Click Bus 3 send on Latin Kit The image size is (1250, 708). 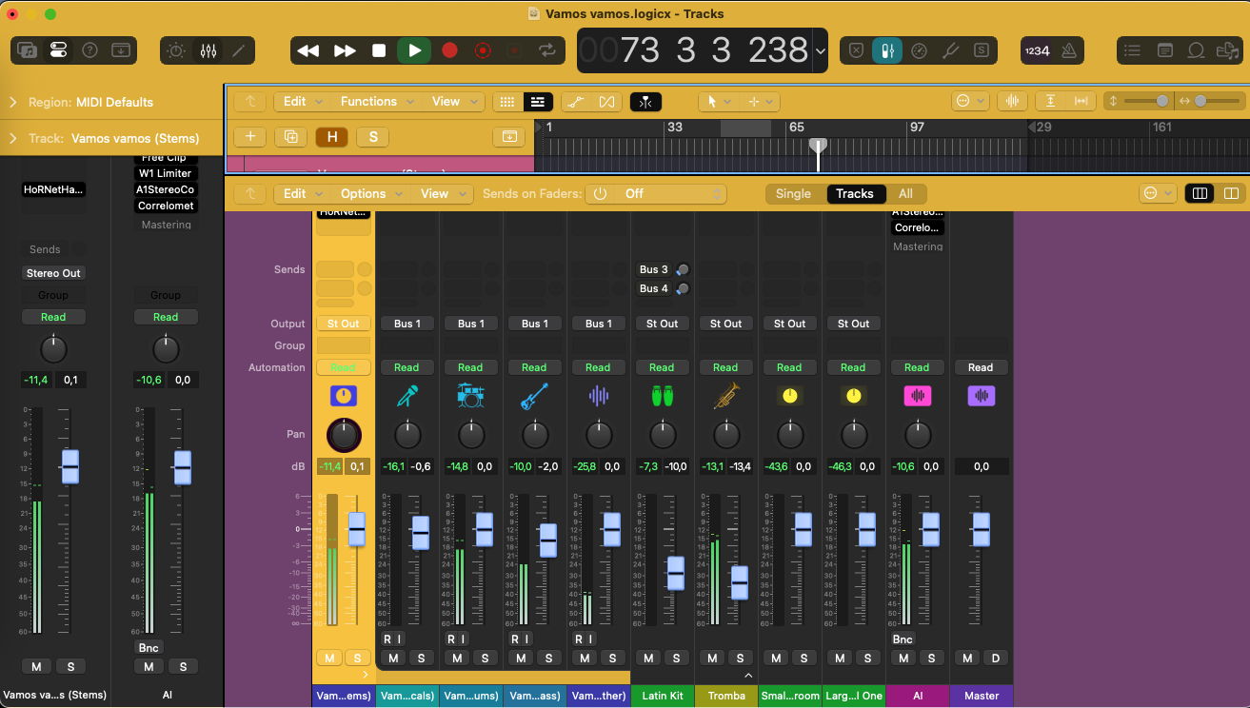coord(654,269)
